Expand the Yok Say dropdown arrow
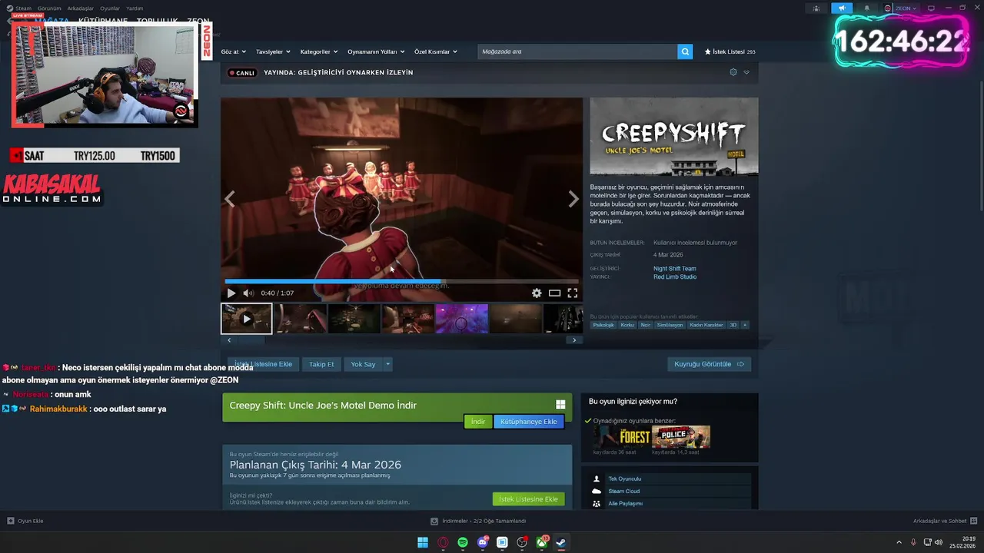This screenshot has width=984, height=553. 388,364
